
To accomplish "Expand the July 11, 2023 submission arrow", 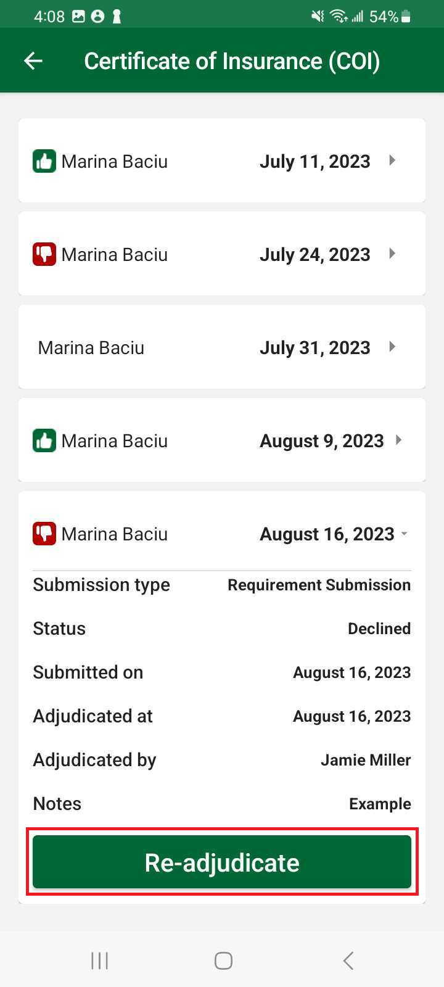I will [392, 161].
